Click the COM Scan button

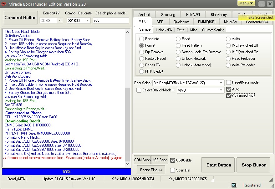[142, 160]
